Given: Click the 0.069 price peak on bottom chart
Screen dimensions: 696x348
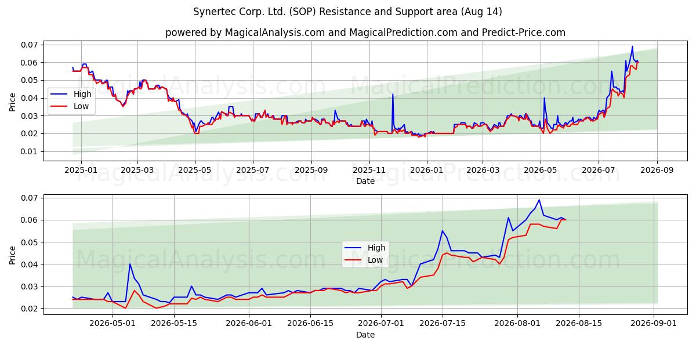Looking at the screenshot, I should point(539,200).
